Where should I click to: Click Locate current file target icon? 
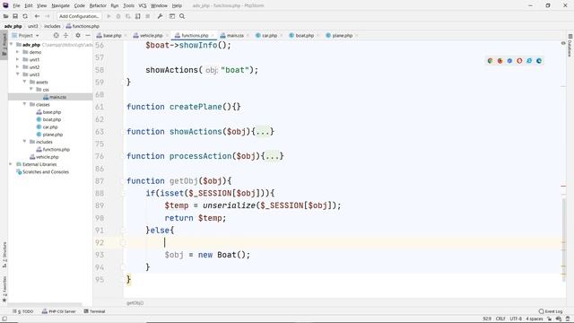tap(56, 35)
